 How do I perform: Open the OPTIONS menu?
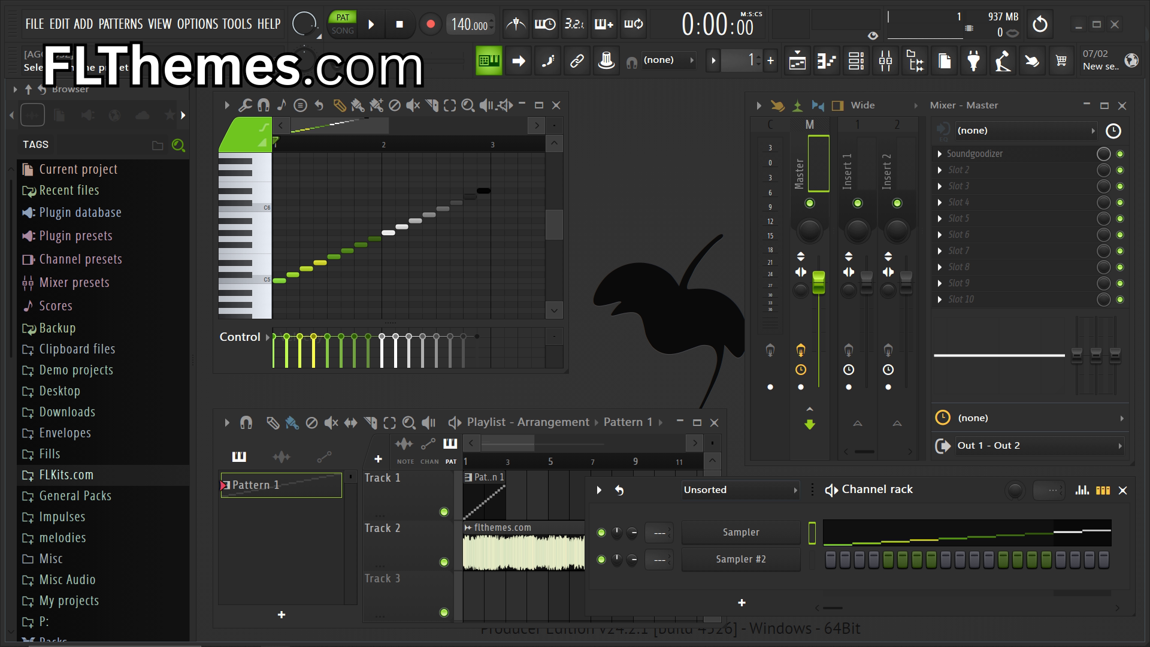[198, 24]
